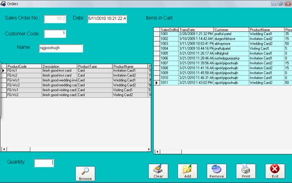Click the ProductType column header

(x=95, y=66)
